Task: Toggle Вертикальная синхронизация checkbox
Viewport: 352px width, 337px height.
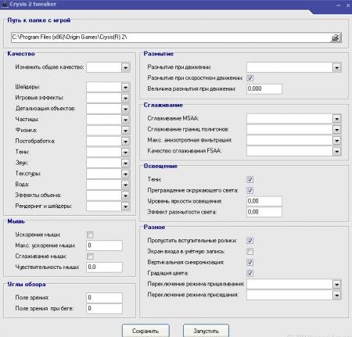Action: click(250, 262)
